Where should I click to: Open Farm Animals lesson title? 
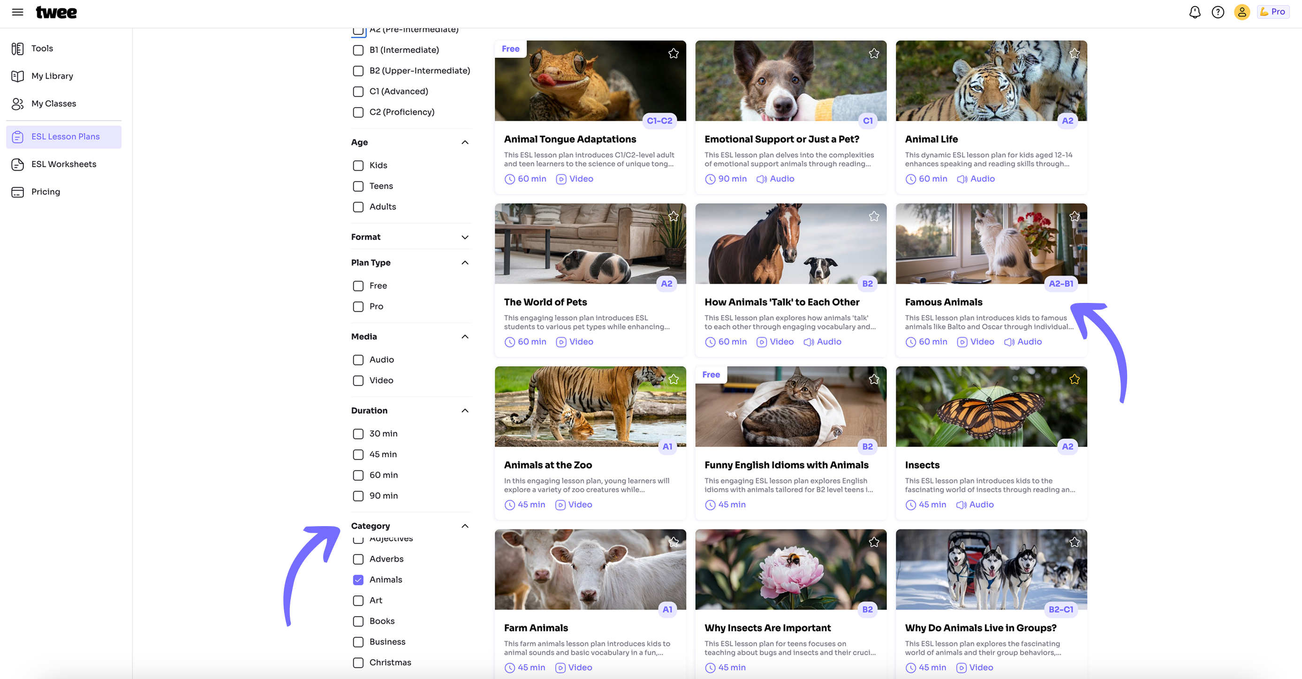click(x=536, y=628)
